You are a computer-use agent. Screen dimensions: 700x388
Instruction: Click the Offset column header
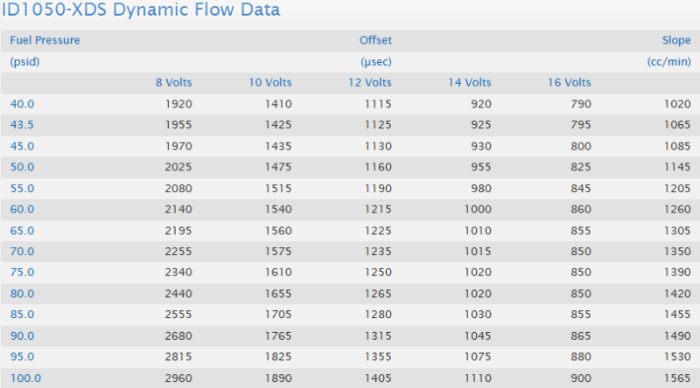pyautogui.click(x=375, y=40)
